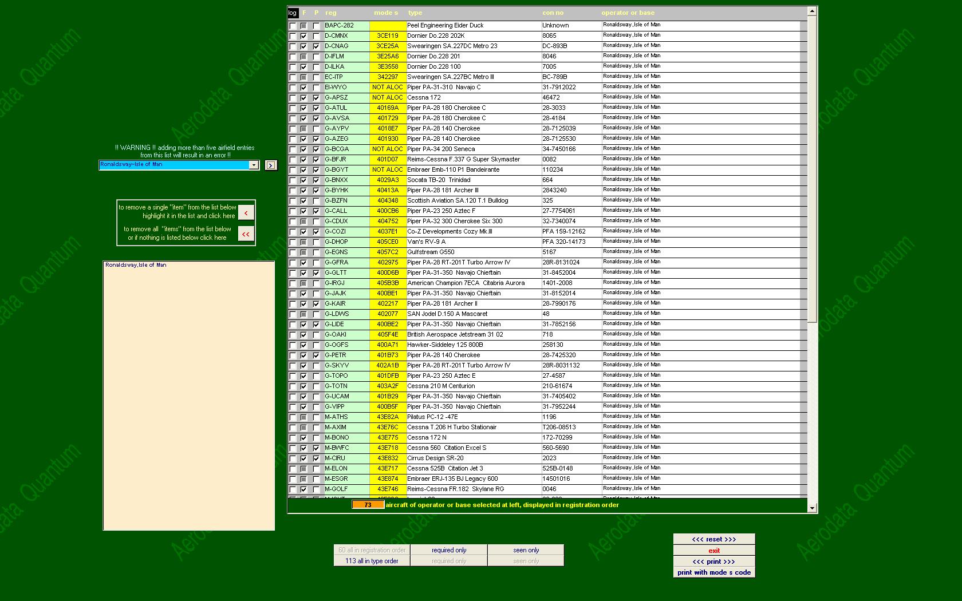Tick the log checkbox for D-CMNX
The width and height of the screenshot is (962, 601).
pyautogui.click(x=293, y=36)
